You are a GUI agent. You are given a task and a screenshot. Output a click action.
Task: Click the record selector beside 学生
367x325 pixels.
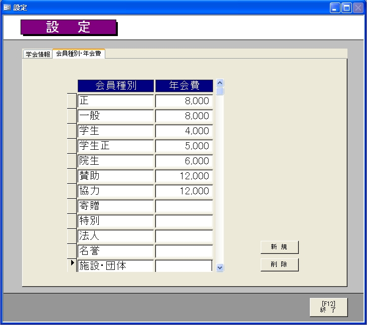[72, 131]
